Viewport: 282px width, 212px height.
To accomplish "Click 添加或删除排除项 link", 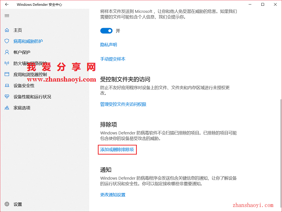I will [117, 149].
